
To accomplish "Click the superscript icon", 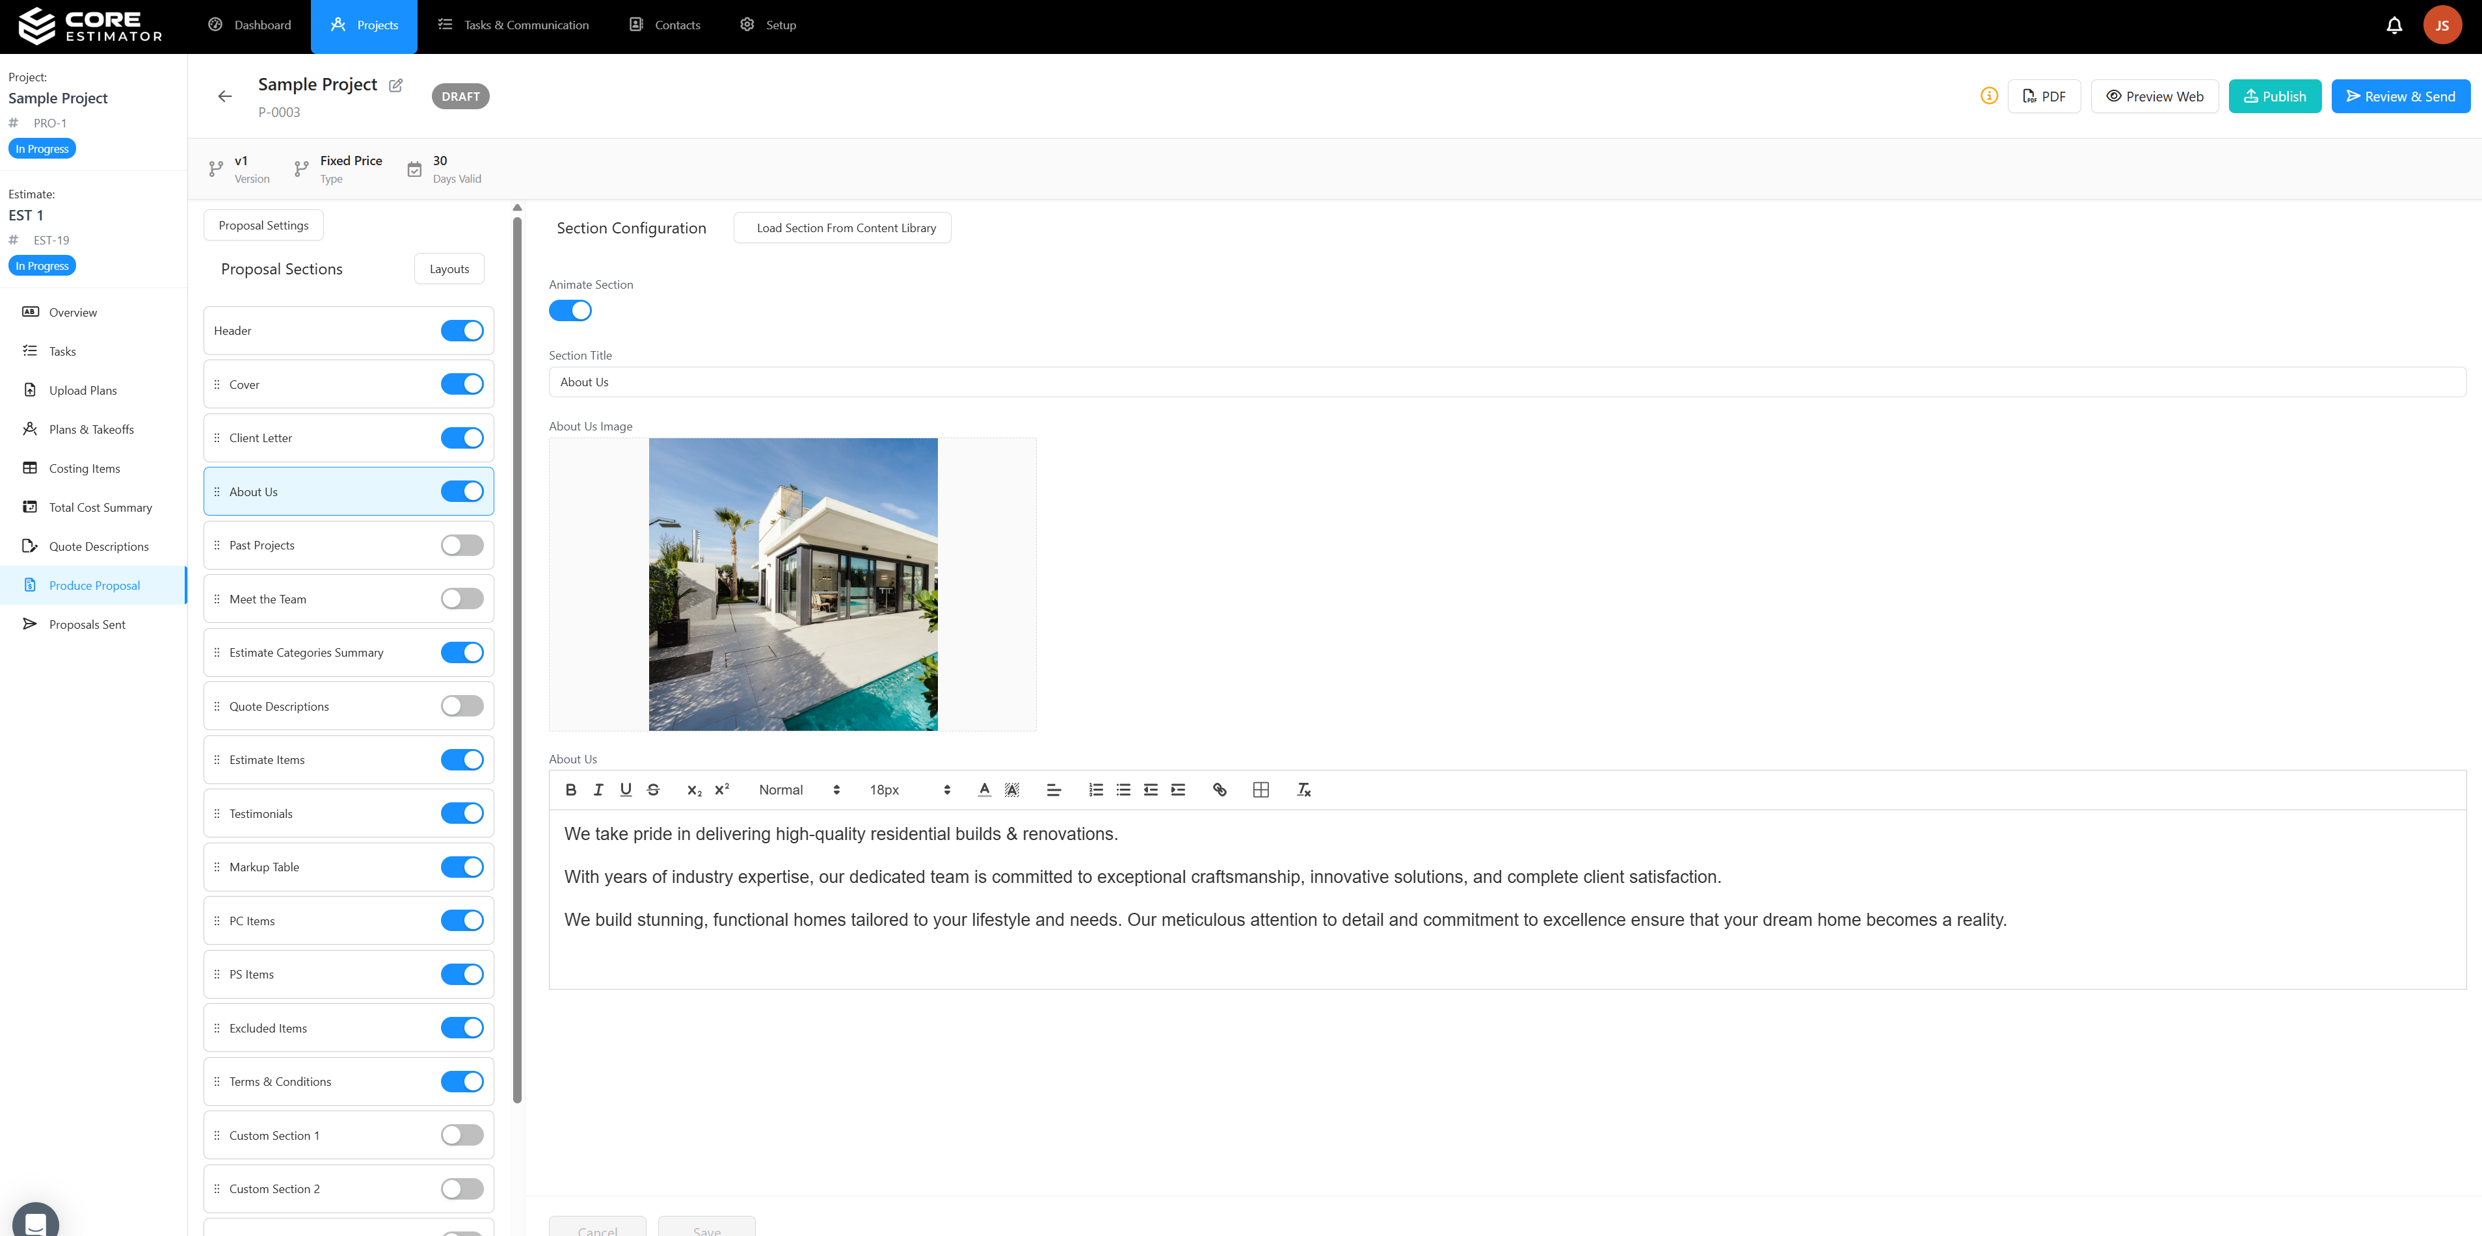I will click(722, 790).
